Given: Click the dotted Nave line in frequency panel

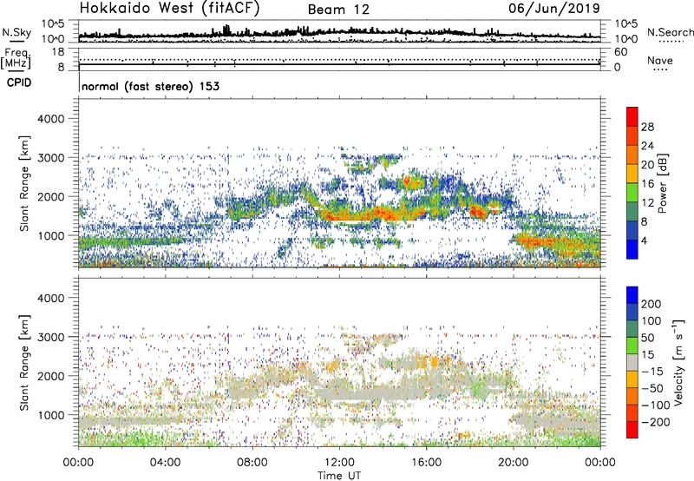Looking at the screenshot, I should pyautogui.click(x=339, y=59).
